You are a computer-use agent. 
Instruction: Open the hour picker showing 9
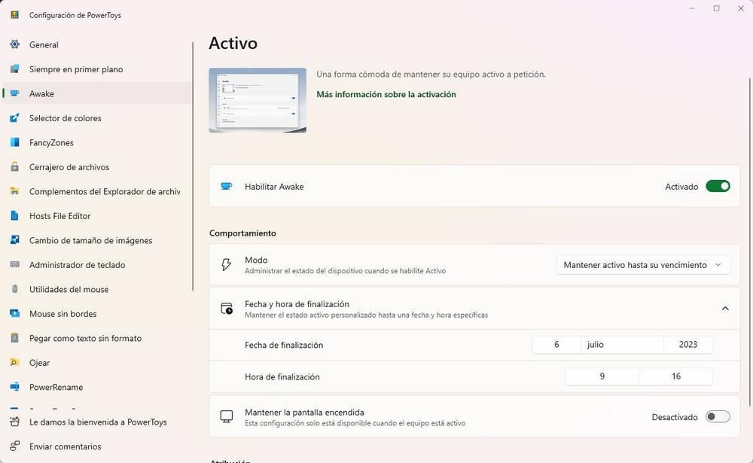602,376
